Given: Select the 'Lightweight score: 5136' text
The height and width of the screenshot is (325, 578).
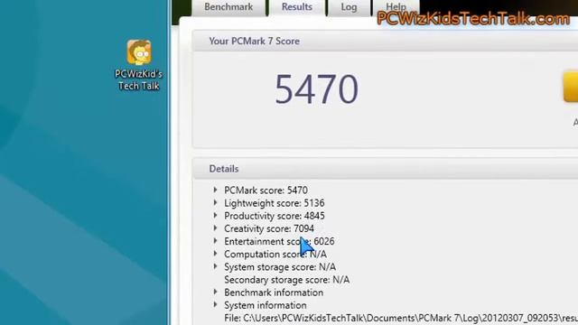Looking at the screenshot, I should tap(275, 203).
